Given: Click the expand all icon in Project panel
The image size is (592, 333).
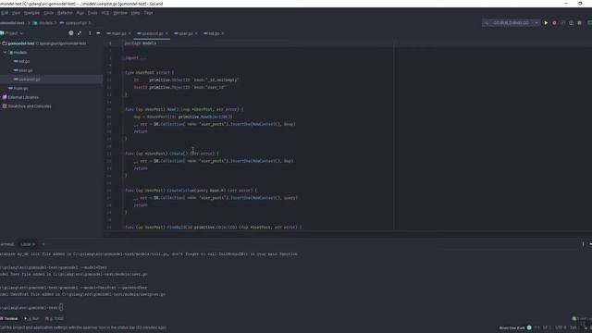Looking at the screenshot, I should pos(80,33).
